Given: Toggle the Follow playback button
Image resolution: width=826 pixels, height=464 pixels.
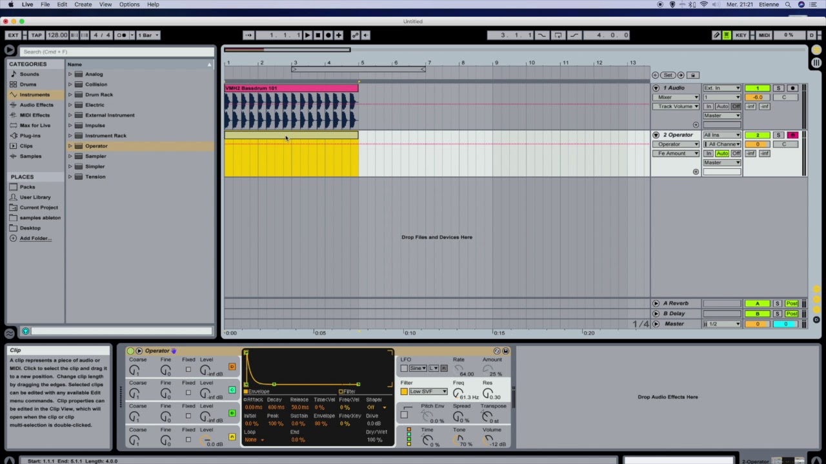Looking at the screenshot, I should pyautogui.click(x=248, y=35).
